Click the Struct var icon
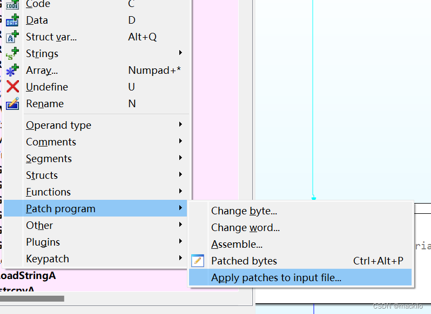The width and height of the screenshot is (431, 314). [12, 37]
